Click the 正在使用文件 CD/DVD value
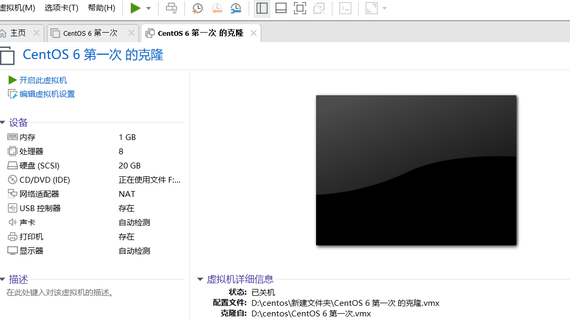Screen dimensions: 570x319 (150, 180)
